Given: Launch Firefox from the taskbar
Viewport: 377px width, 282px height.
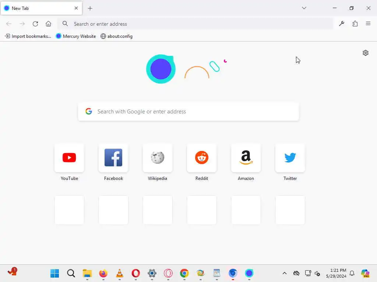Looking at the screenshot, I should (x=103, y=273).
